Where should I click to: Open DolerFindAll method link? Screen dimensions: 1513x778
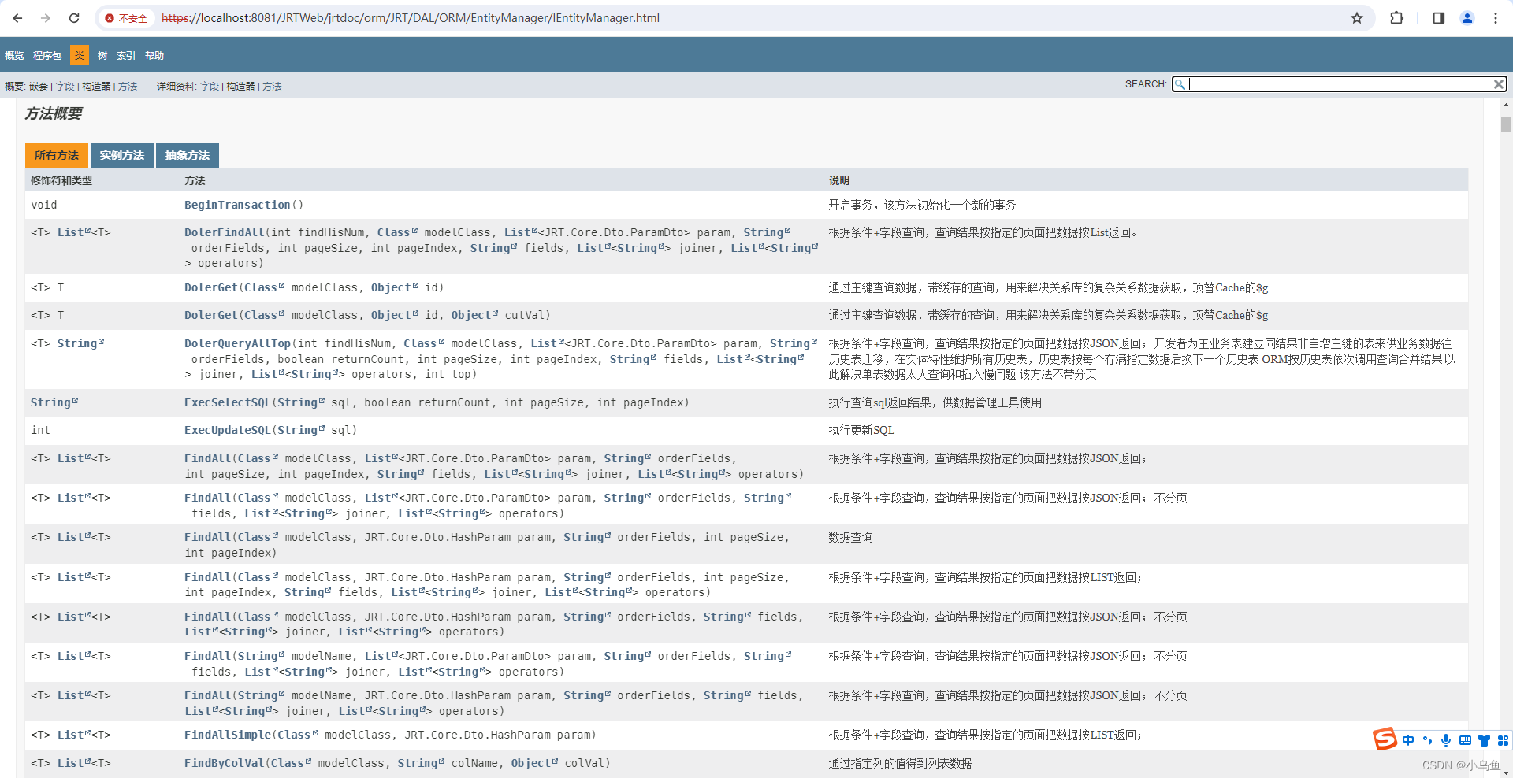(x=224, y=232)
